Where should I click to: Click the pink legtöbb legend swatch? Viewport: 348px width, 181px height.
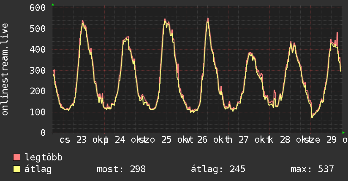point(16,157)
